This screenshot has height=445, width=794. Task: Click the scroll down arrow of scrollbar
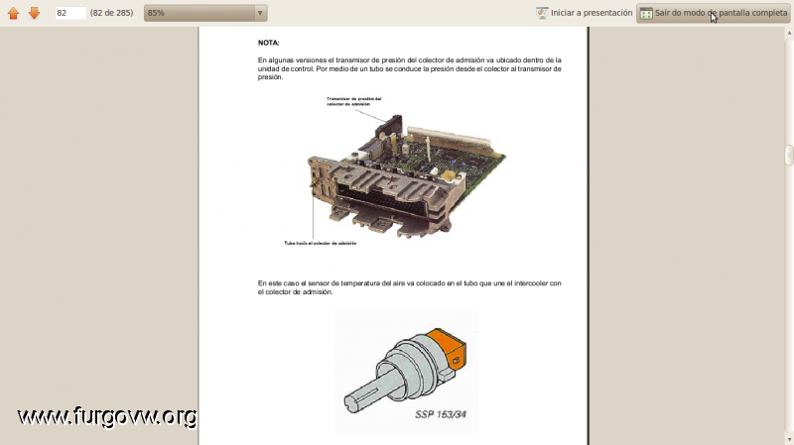(x=789, y=439)
